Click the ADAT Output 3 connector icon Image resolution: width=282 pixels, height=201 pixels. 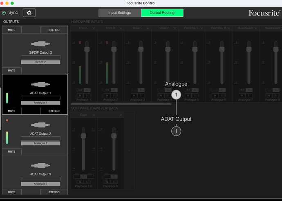click(x=40, y=165)
